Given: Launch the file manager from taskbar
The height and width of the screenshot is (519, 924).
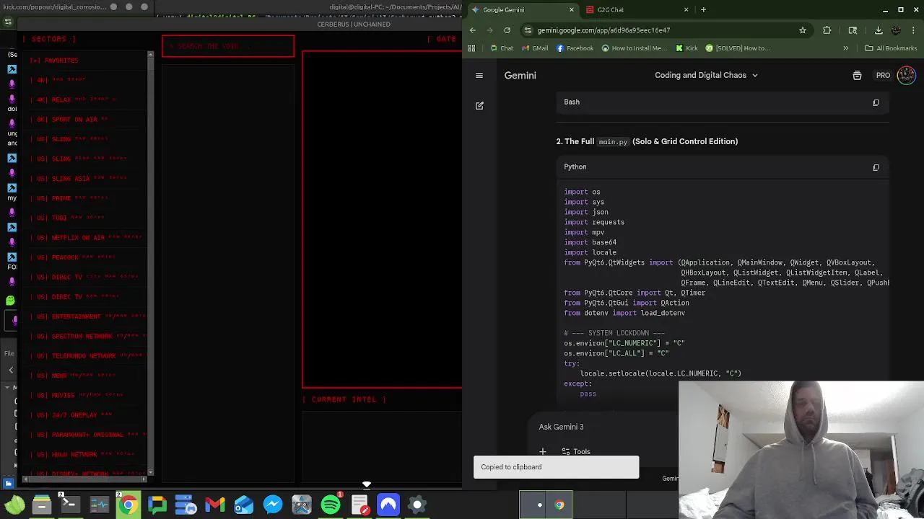Looking at the screenshot, I should pos(42,505).
